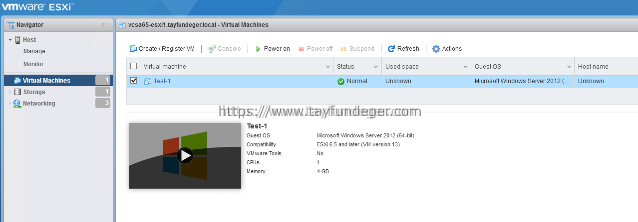Select Monitor under Host
The image size is (638, 222).
pyautogui.click(x=33, y=64)
